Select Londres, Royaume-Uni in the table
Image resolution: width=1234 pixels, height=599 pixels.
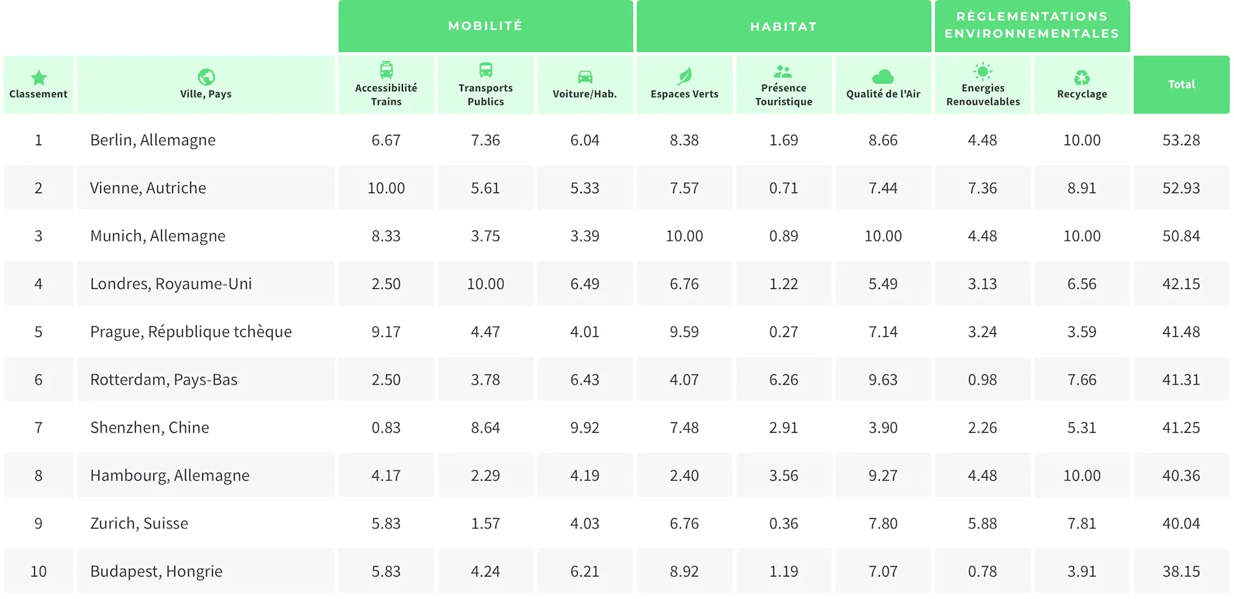(x=171, y=284)
